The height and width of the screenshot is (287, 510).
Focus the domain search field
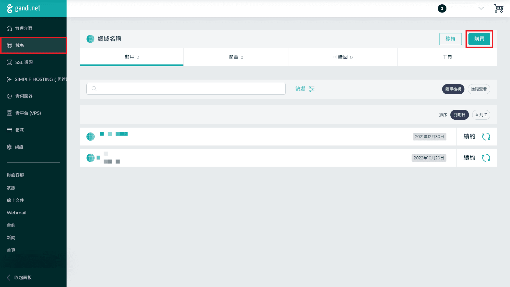[x=186, y=89]
